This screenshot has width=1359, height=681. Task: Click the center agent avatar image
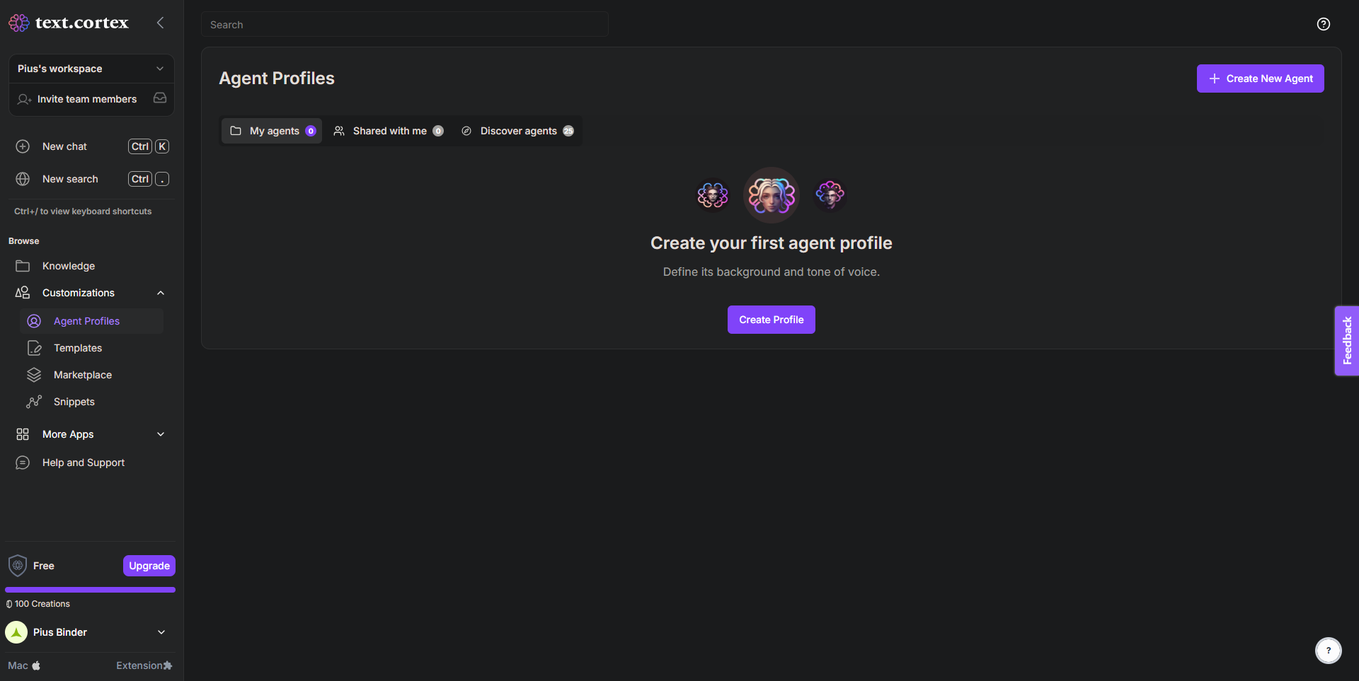tap(771, 195)
